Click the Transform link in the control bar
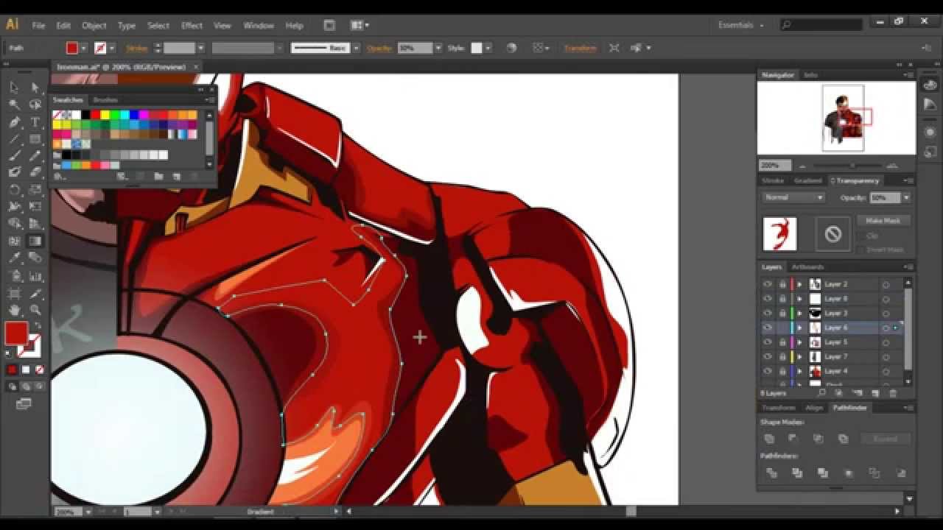The width and height of the screenshot is (943, 530). (x=580, y=48)
